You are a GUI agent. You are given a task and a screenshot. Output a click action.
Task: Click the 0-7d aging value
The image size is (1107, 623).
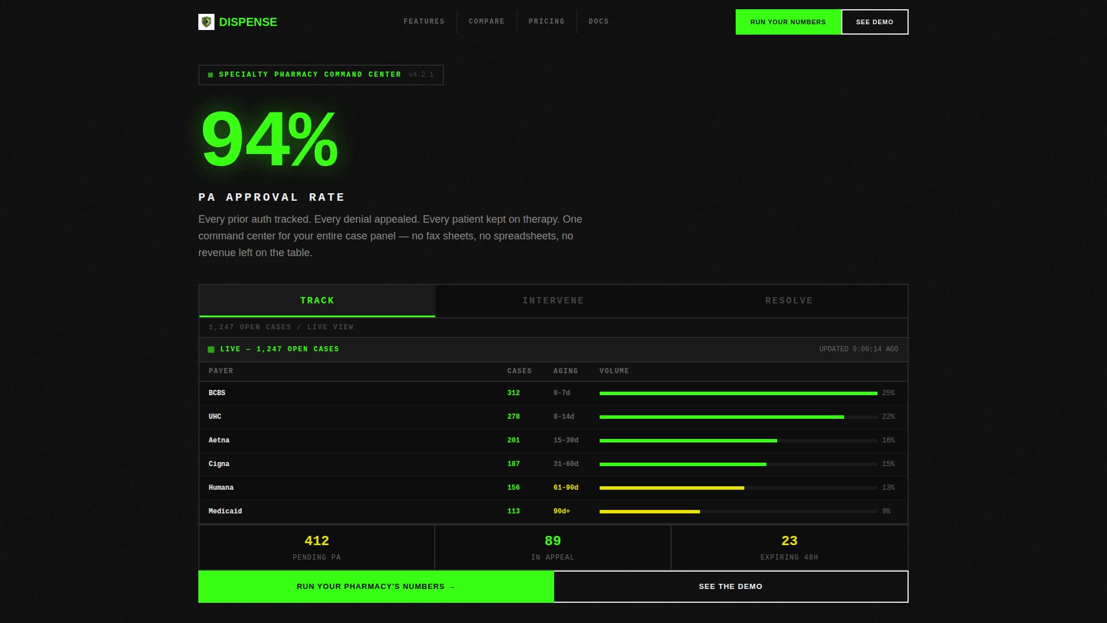(x=562, y=393)
